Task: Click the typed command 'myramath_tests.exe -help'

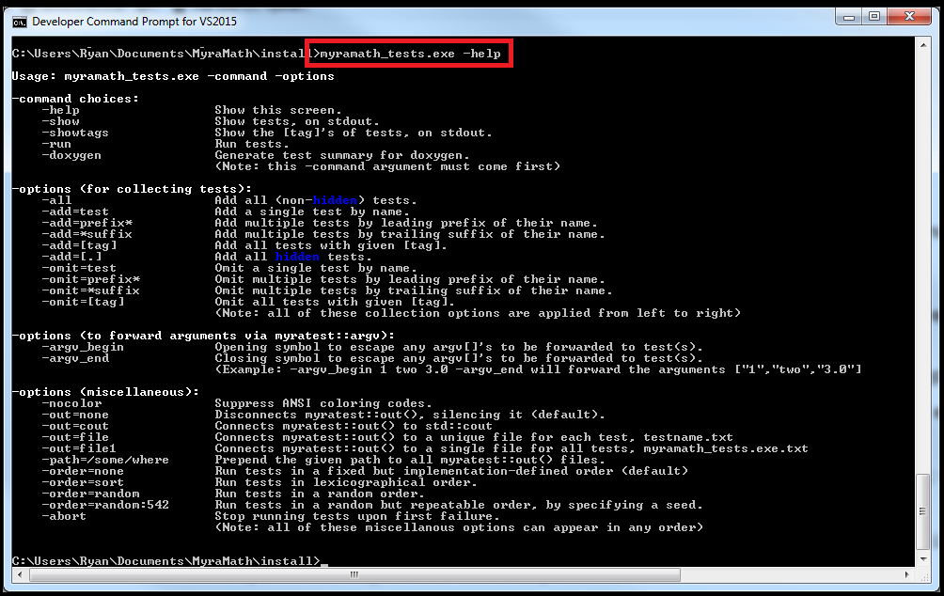Action: [x=410, y=54]
